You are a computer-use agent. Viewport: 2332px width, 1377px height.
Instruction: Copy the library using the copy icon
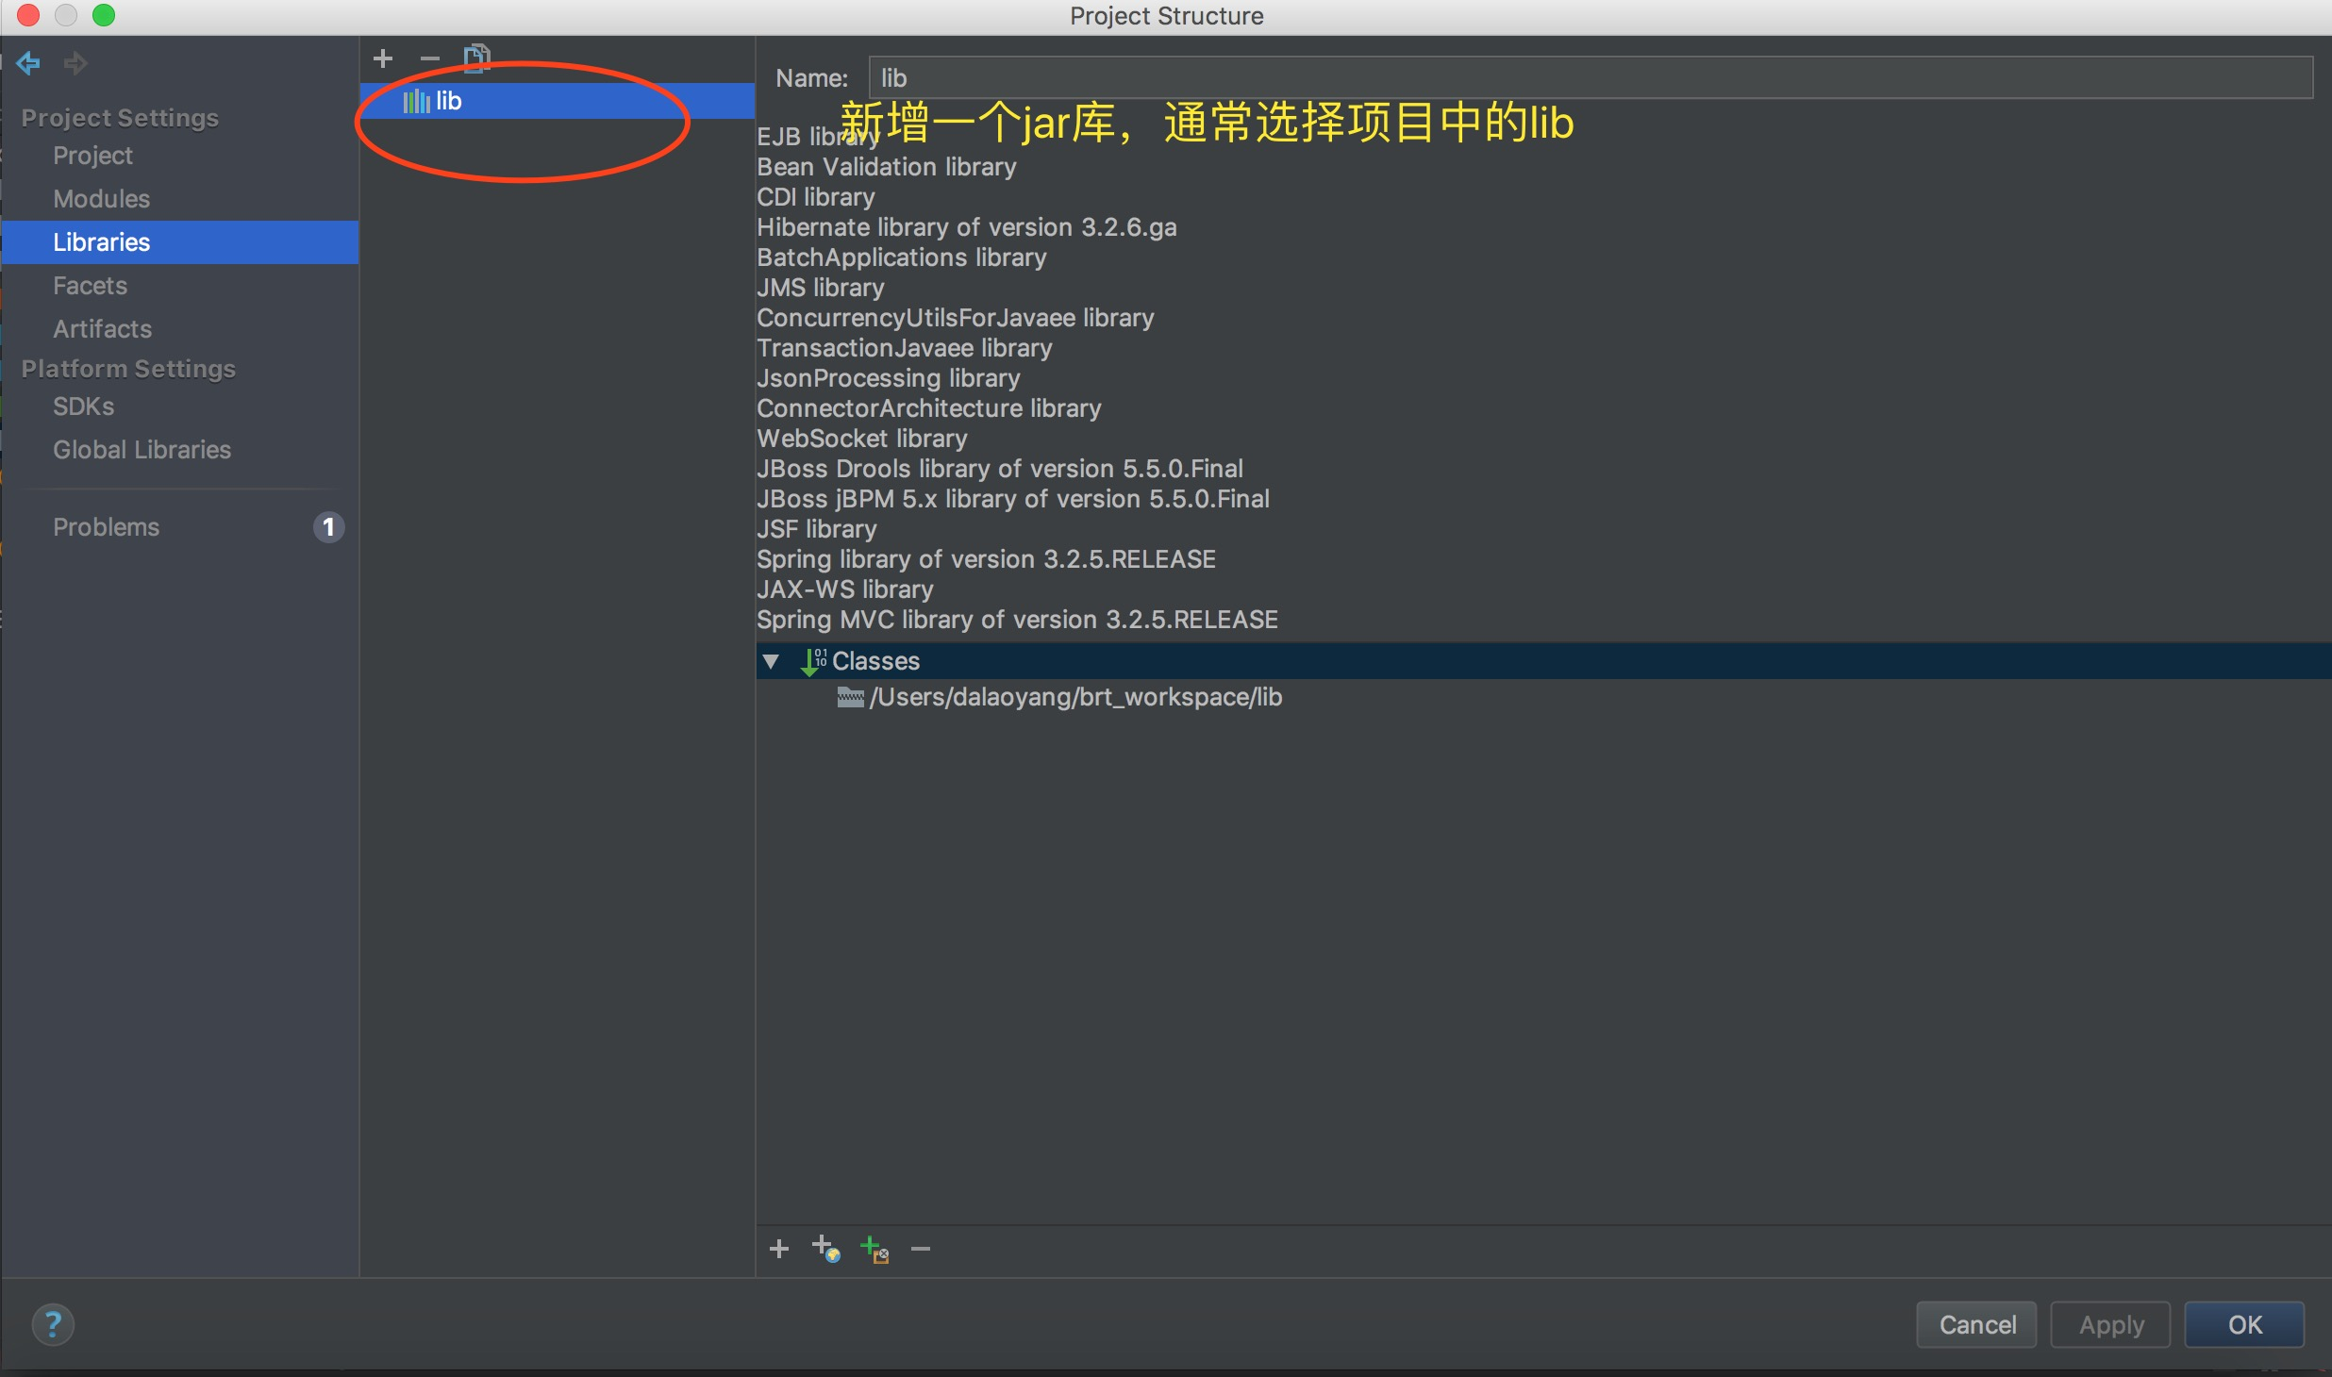tap(476, 57)
